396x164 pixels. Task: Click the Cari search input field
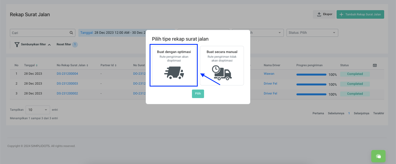[x=40, y=33]
